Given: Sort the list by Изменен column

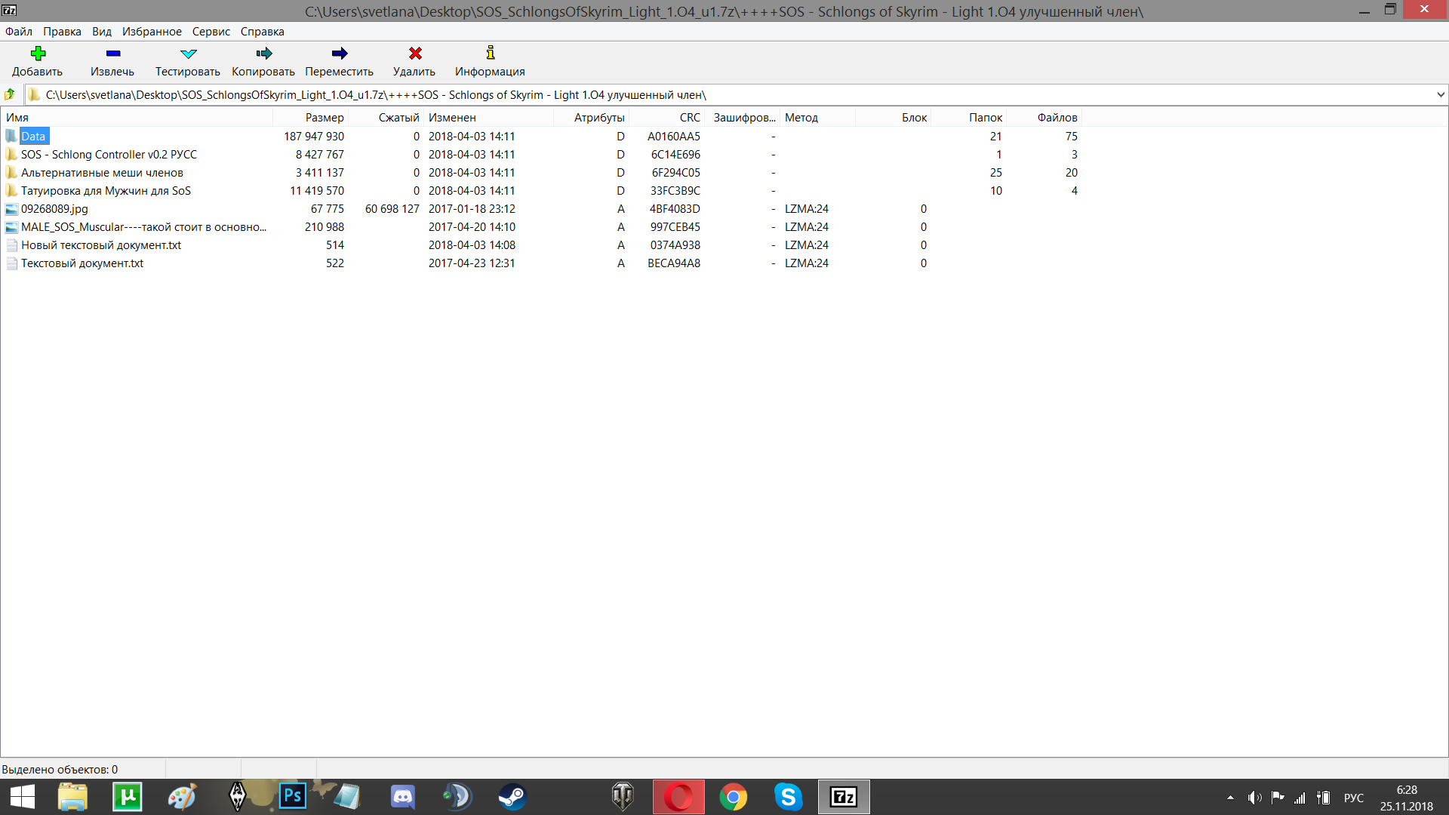Looking at the screenshot, I should coord(489,118).
